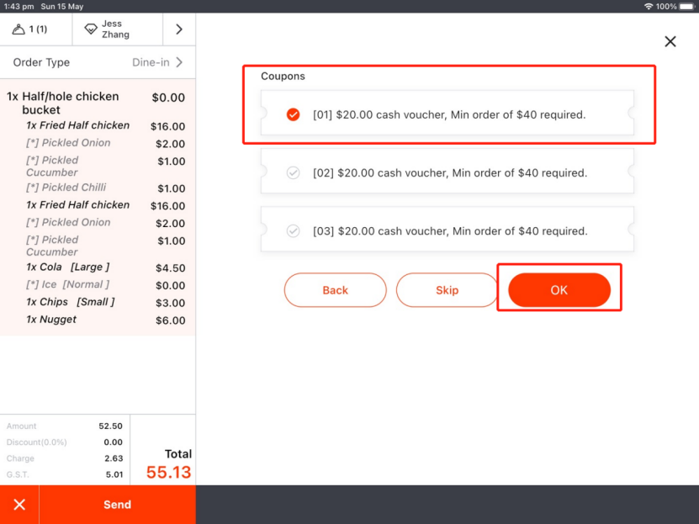
Task: Uncheck coupon [01] $20.00 cash voucher
Action: point(293,114)
